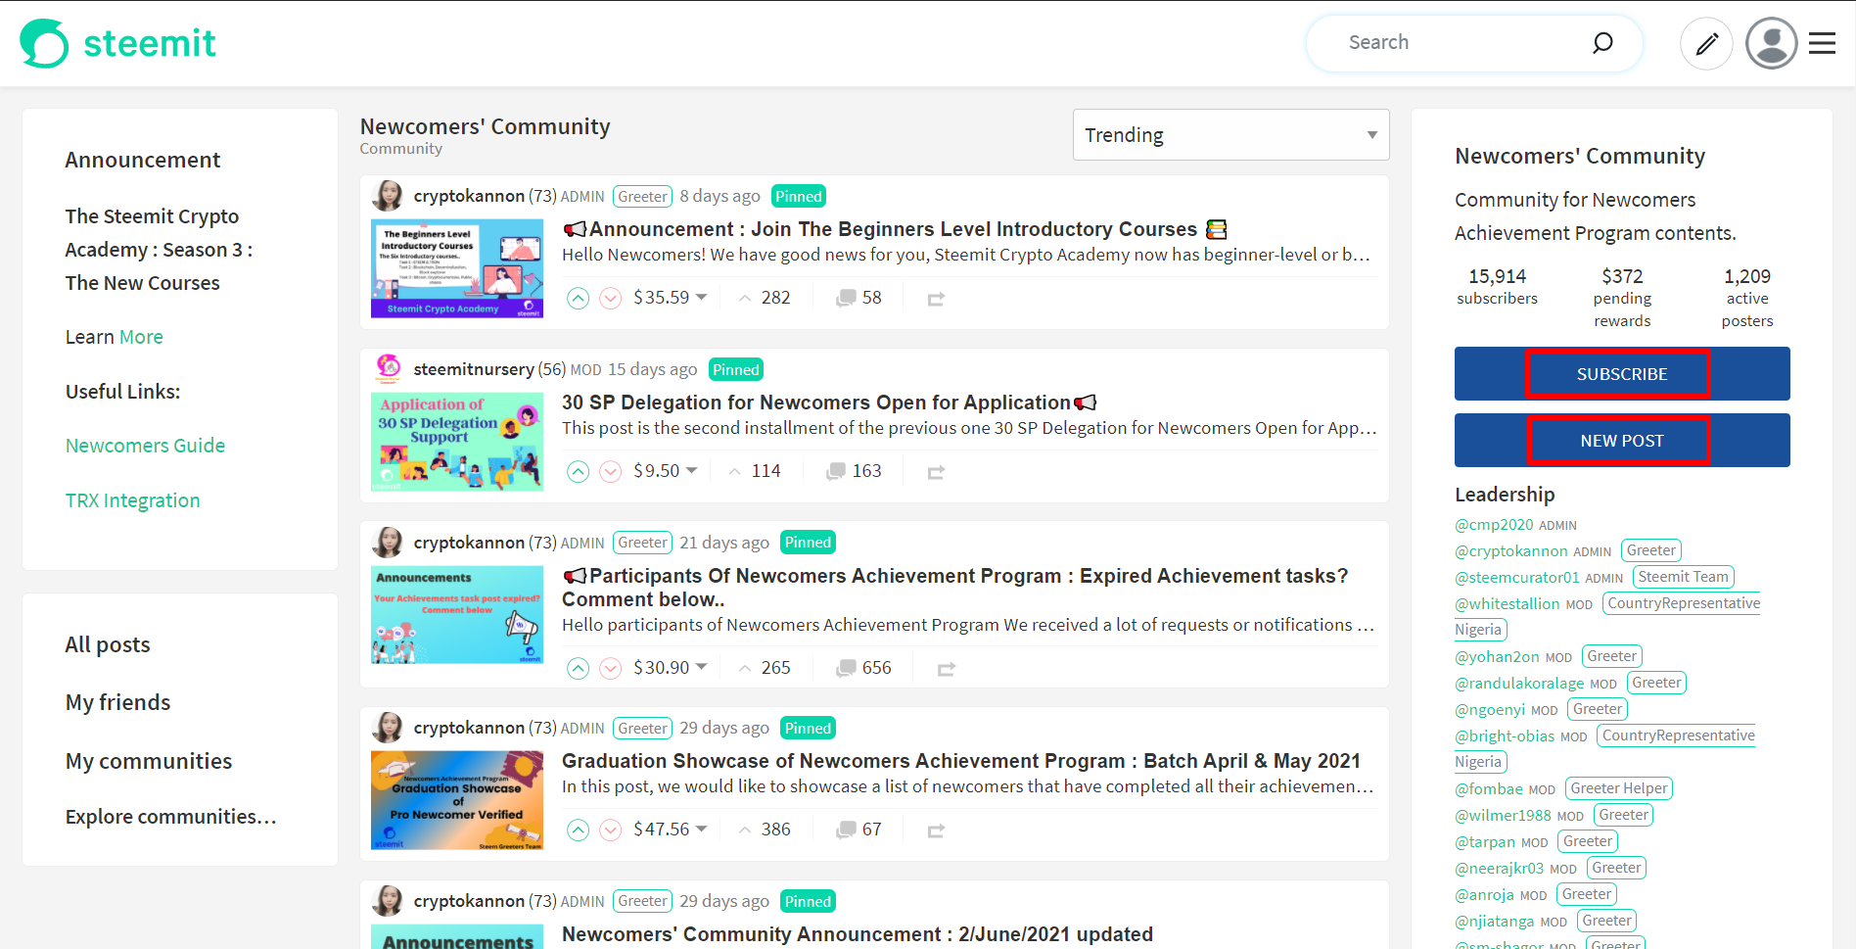The width and height of the screenshot is (1856, 949).
Task: Upvote the Beginners Level Introductory Courses post
Action: pyautogui.click(x=579, y=298)
